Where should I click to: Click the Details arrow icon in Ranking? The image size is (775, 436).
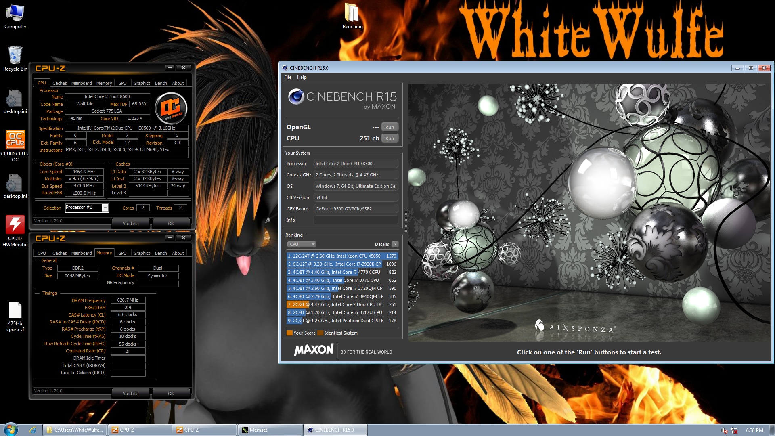coord(395,244)
